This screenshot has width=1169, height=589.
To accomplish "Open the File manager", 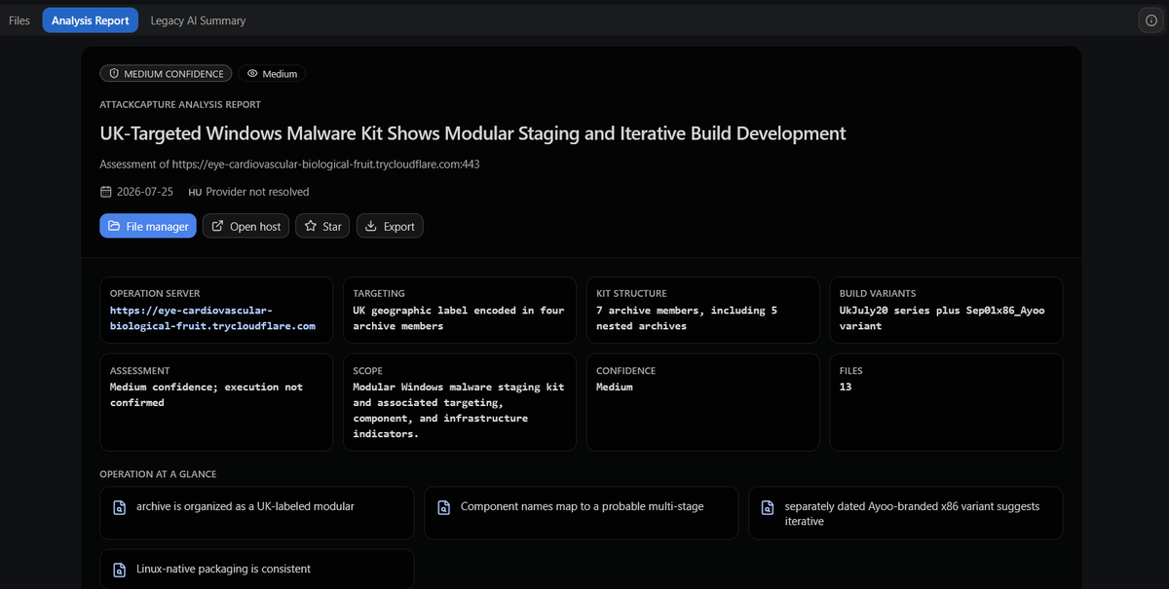I will pos(148,226).
